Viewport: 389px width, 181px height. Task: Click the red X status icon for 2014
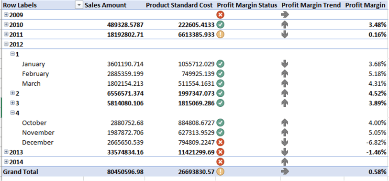point(220,162)
